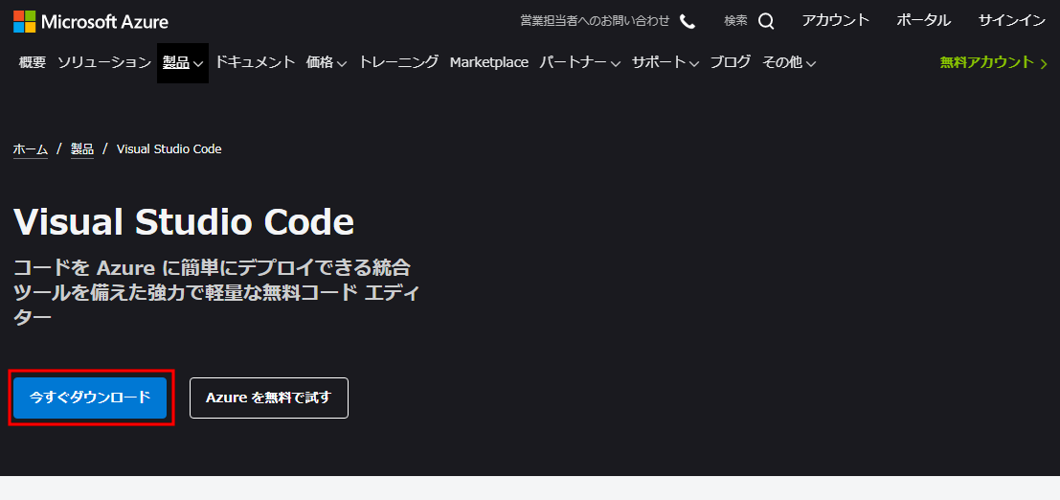Click the 無料アカウント arrow icon
This screenshot has width=1060, height=500.
[x=1044, y=63]
